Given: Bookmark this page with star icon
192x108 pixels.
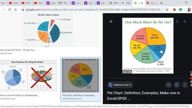Looking at the screenshot, I should 167,10.
